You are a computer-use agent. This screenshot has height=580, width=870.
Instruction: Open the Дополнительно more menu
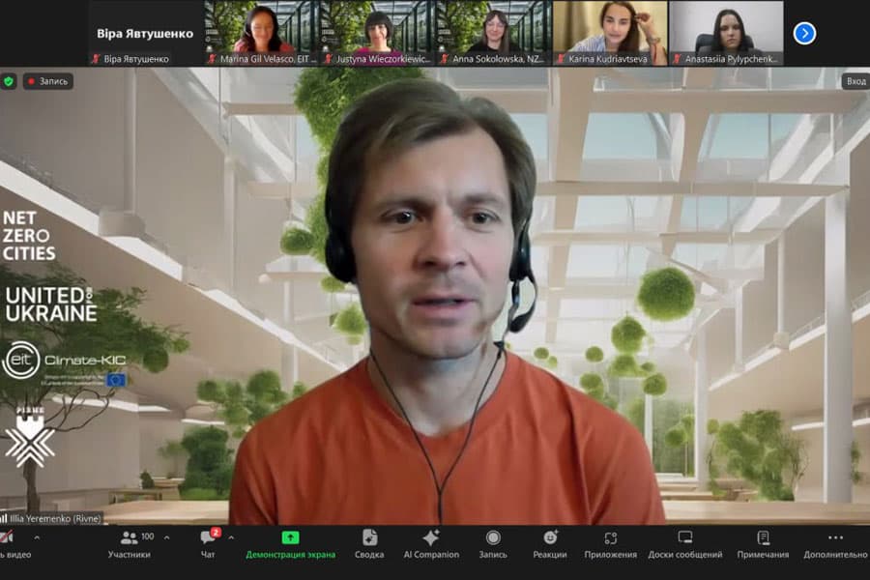click(835, 544)
